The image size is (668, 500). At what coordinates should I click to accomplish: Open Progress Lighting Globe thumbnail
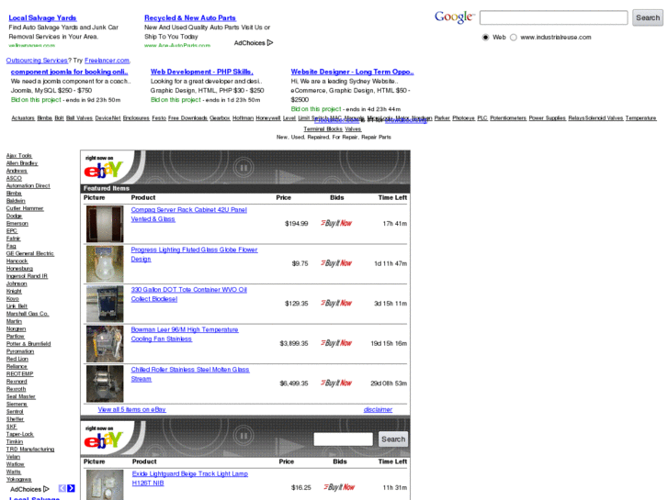pos(105,264)
